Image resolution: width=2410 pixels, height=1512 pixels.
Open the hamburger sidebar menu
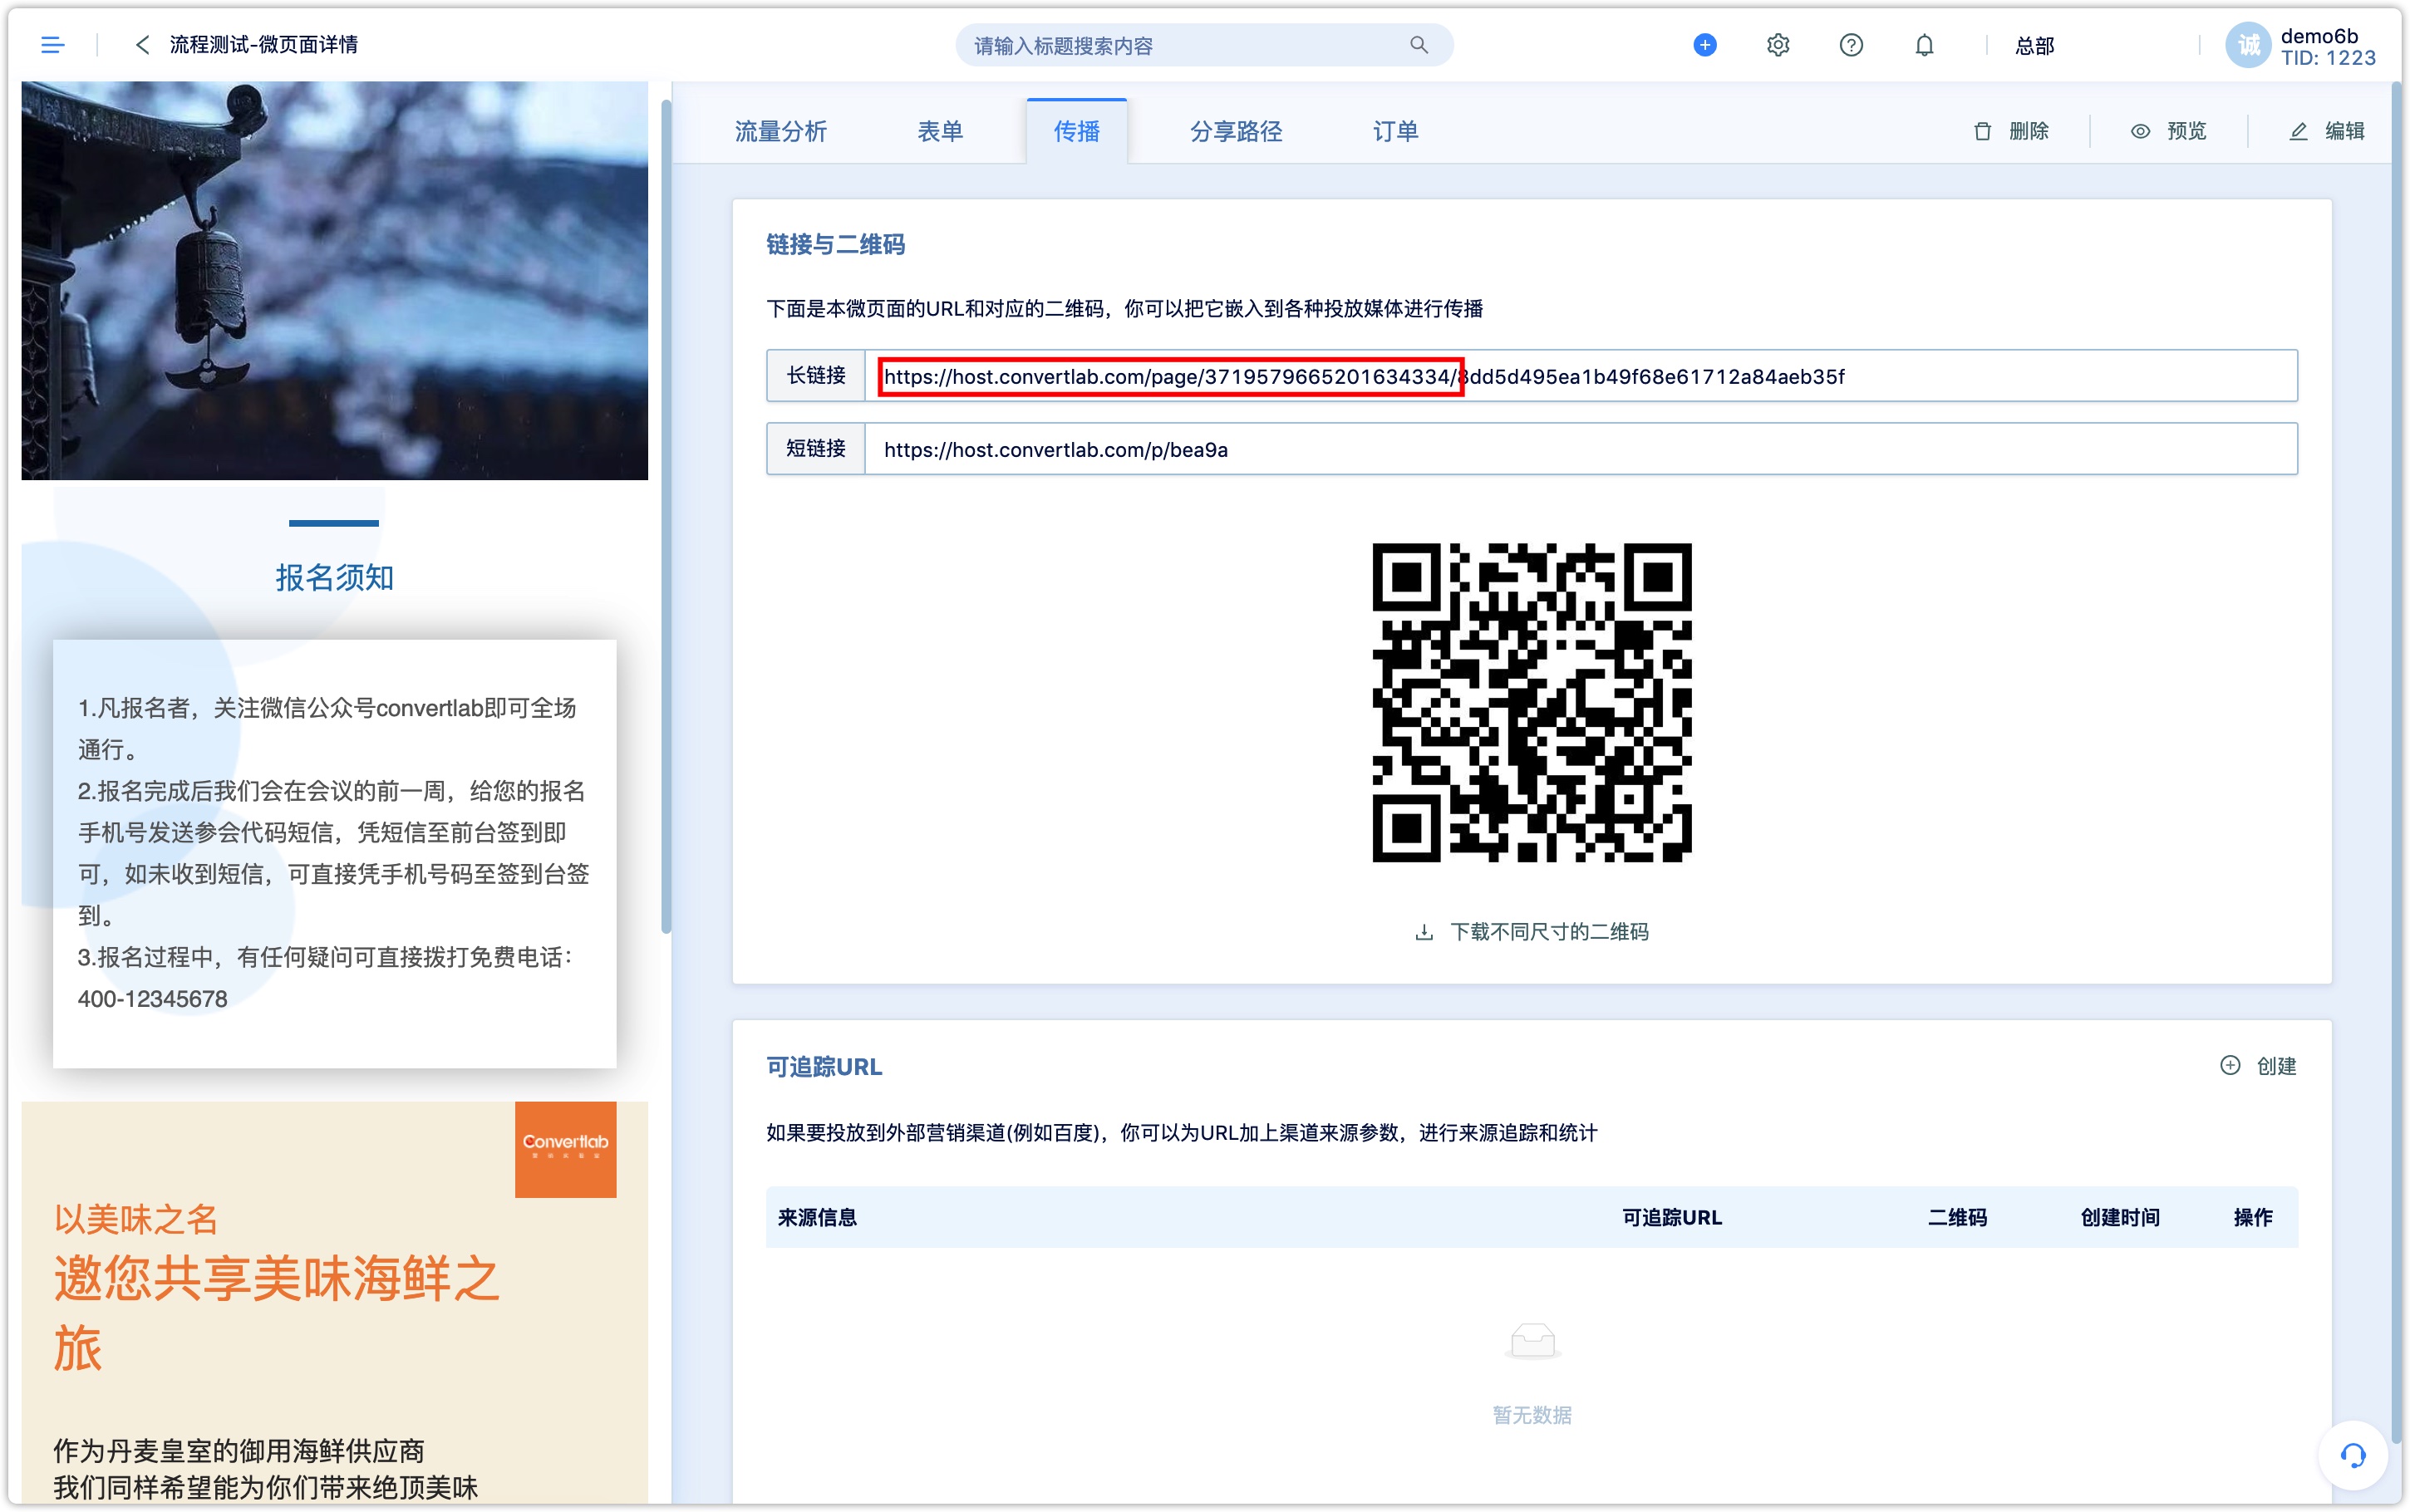(x=52, y=45)
